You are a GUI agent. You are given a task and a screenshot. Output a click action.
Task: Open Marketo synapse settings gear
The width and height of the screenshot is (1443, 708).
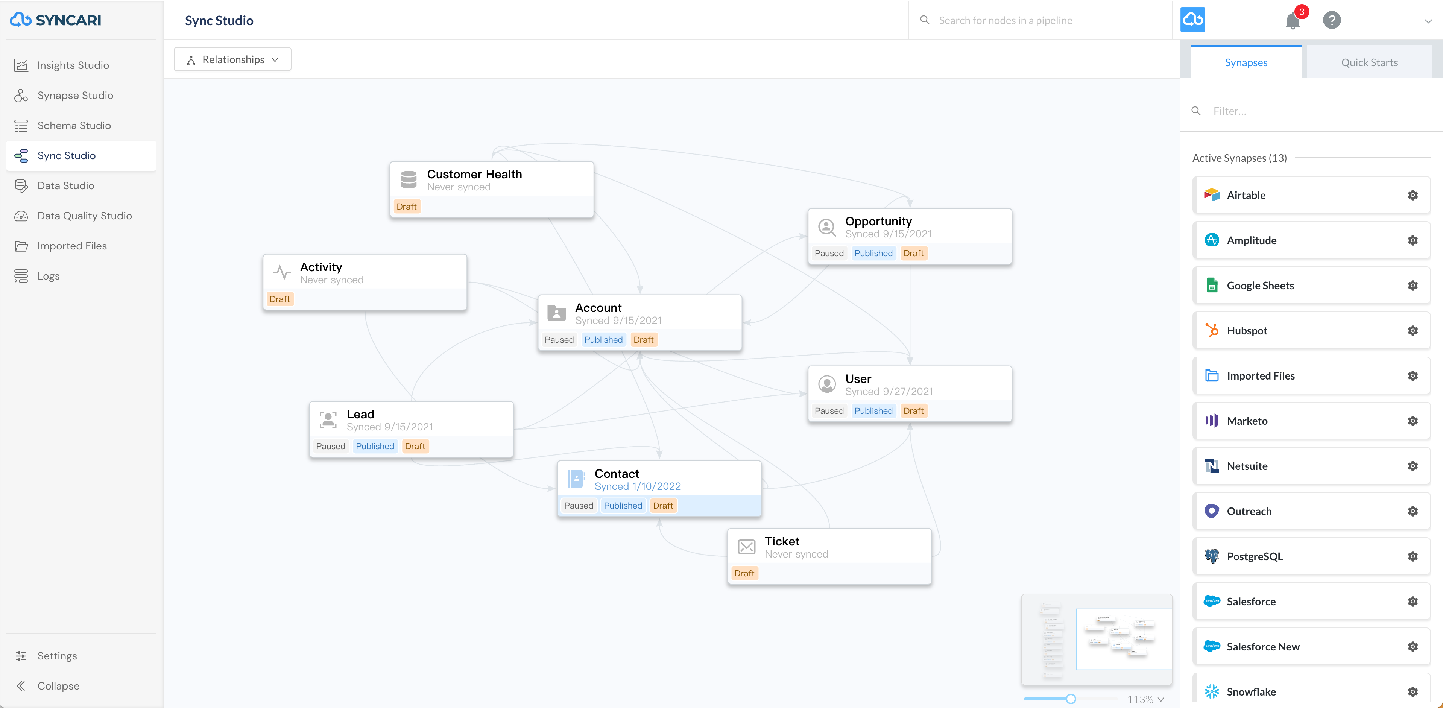pyautogui.click(x=1413, y=421)
